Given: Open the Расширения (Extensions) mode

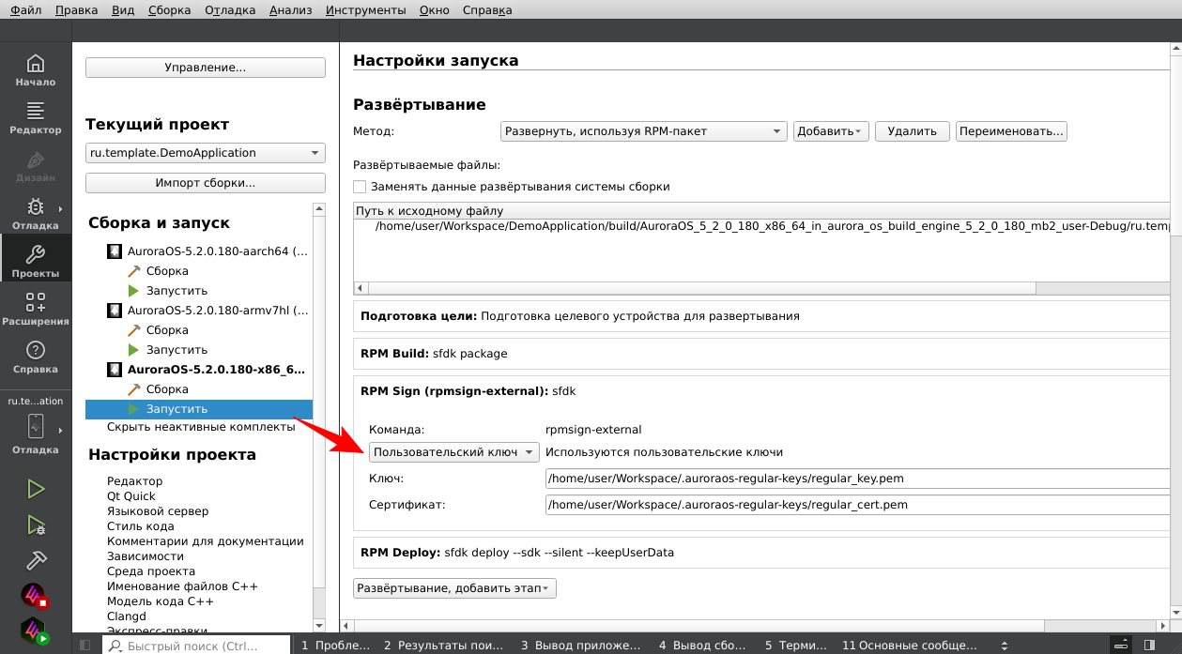Looking at the screenshot, I should [x=35, y=309].
